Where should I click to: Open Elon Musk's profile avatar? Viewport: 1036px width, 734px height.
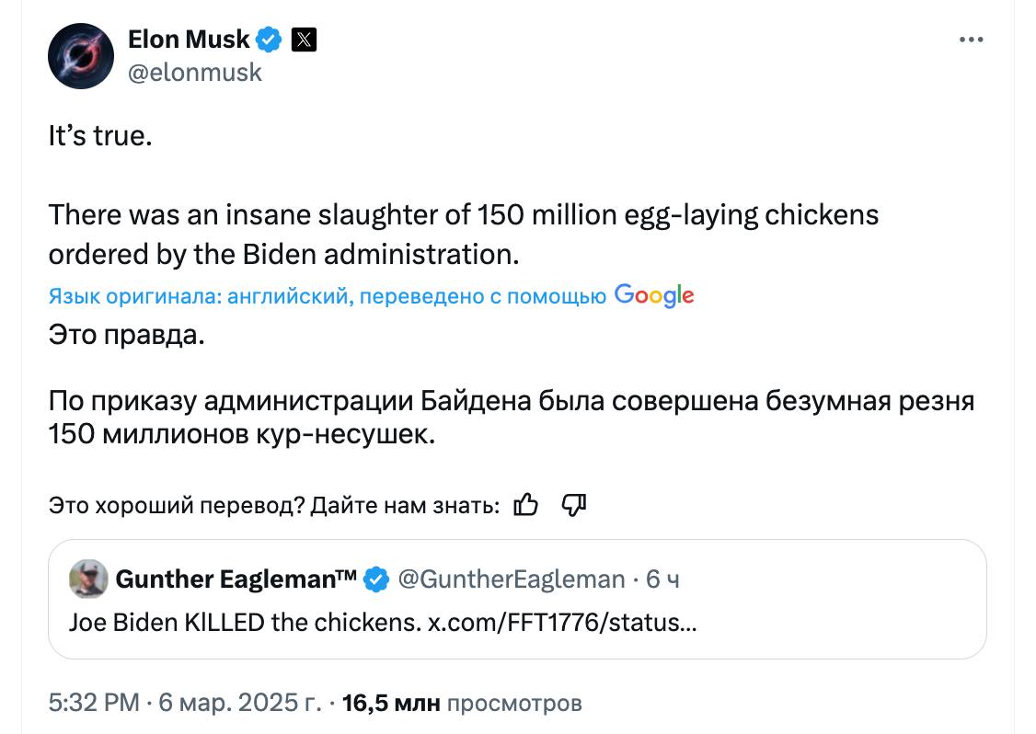pyautogui.click(x=80, y=56)
